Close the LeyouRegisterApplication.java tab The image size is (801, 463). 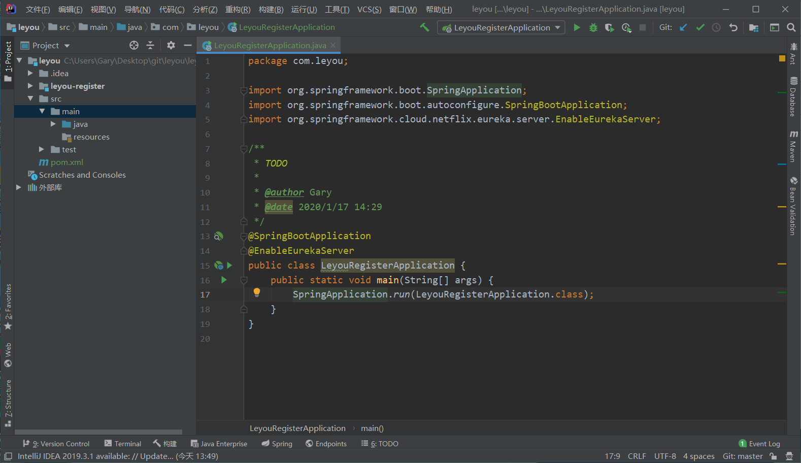click(x=333, y=45)
